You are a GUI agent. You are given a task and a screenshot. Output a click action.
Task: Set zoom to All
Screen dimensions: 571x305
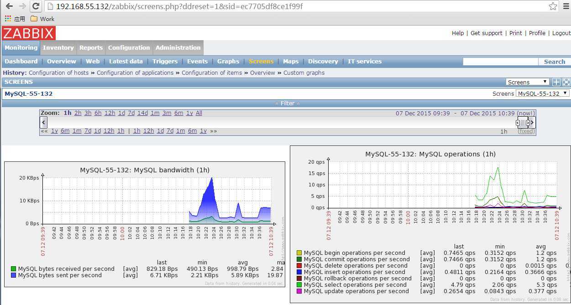tap(199, 113)
